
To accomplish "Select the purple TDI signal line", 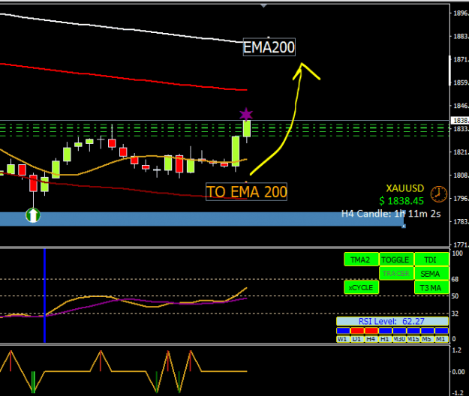I will (124, 301).
